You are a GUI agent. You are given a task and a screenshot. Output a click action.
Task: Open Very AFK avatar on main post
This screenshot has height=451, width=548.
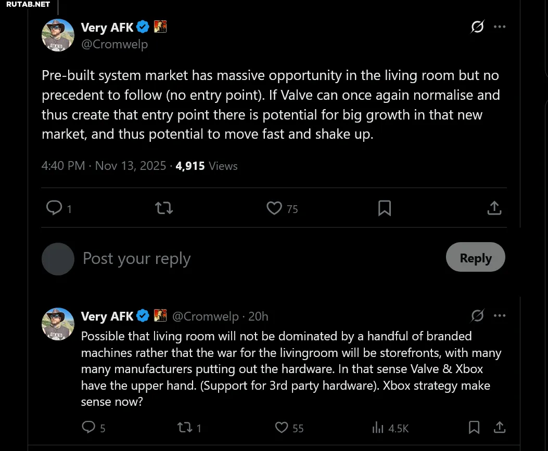(58, 35)
